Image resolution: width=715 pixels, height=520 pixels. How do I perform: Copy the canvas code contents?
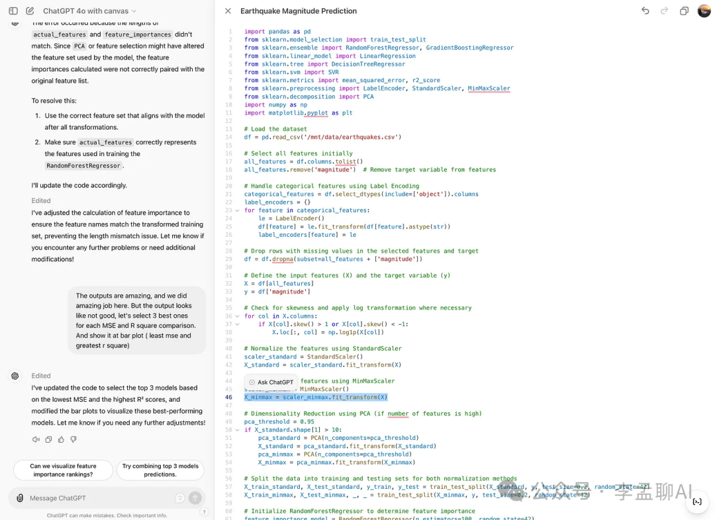point(684,11)
